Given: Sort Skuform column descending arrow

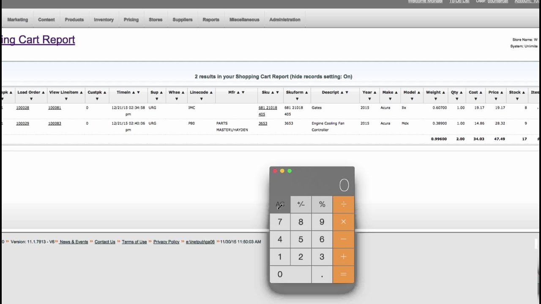Looking at the screenshot, I should (x=297, y=99).
